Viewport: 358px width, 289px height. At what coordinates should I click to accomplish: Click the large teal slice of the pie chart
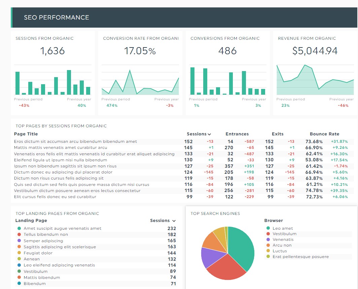[242, 247]
